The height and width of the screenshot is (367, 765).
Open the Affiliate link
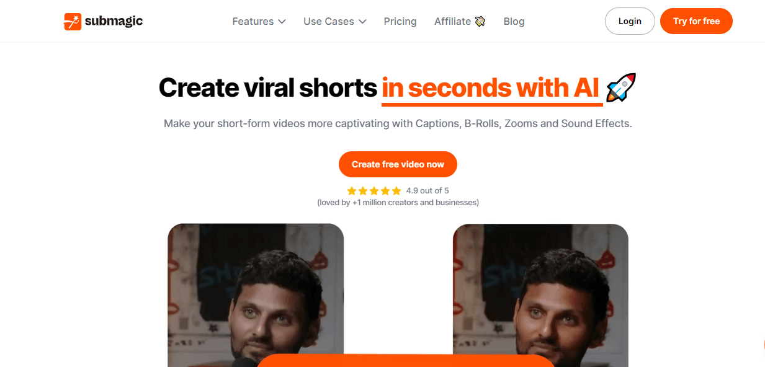point(460,21)
